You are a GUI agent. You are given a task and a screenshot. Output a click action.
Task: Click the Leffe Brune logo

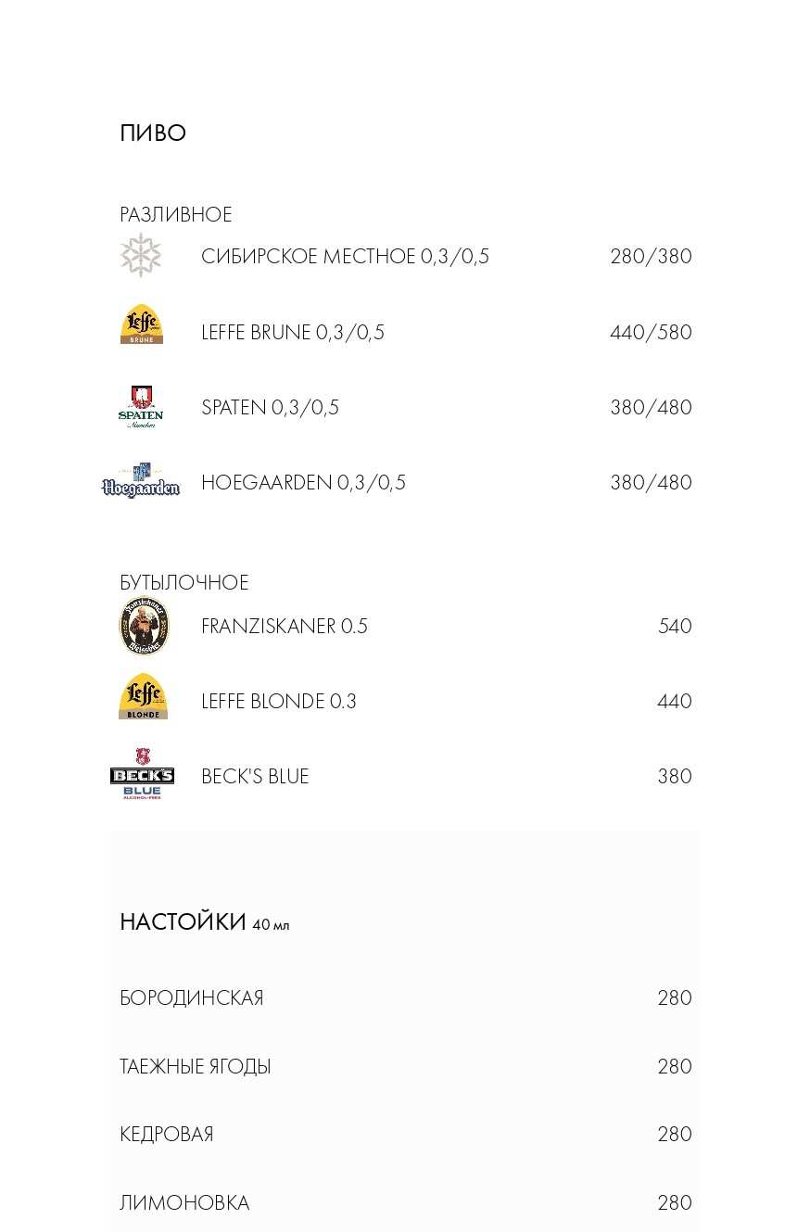[142, 325]
